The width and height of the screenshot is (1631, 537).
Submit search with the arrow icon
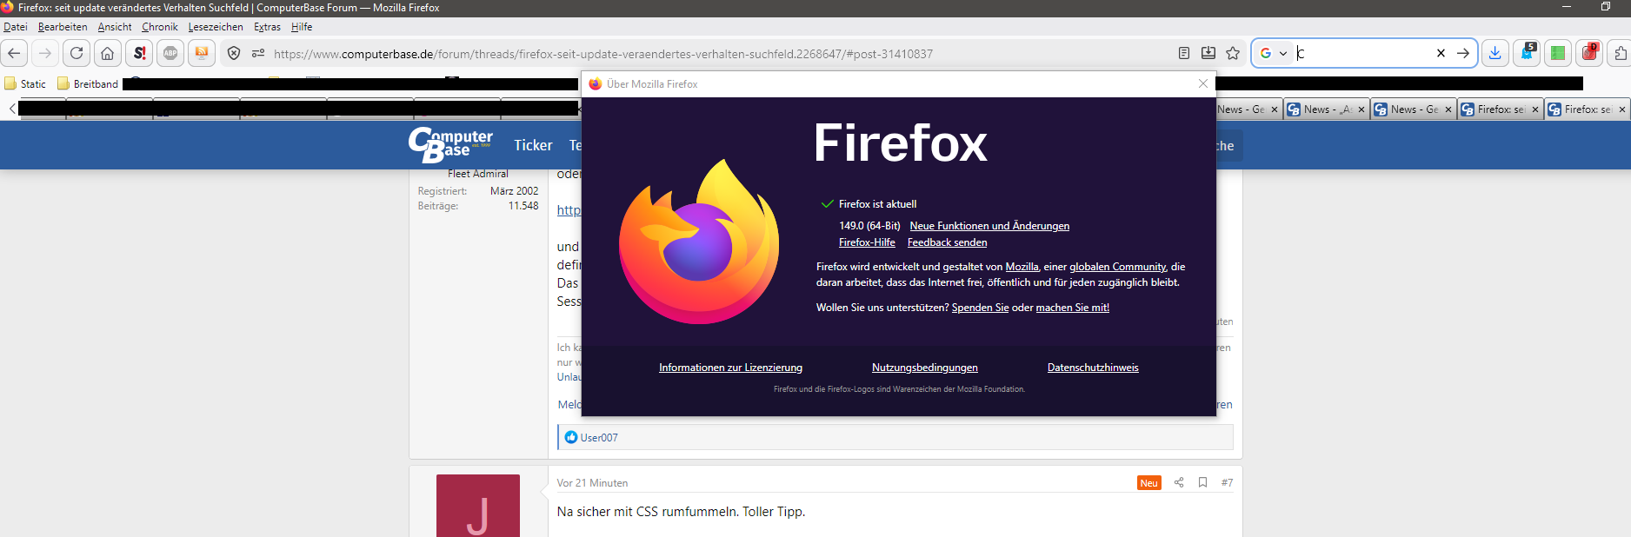[1463, 53]
